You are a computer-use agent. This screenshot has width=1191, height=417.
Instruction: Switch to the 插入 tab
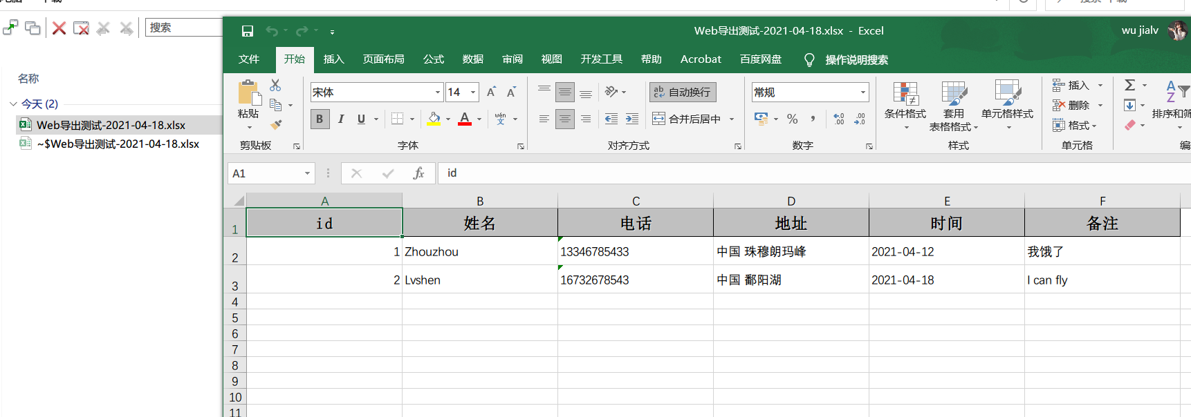coord(333,59)
